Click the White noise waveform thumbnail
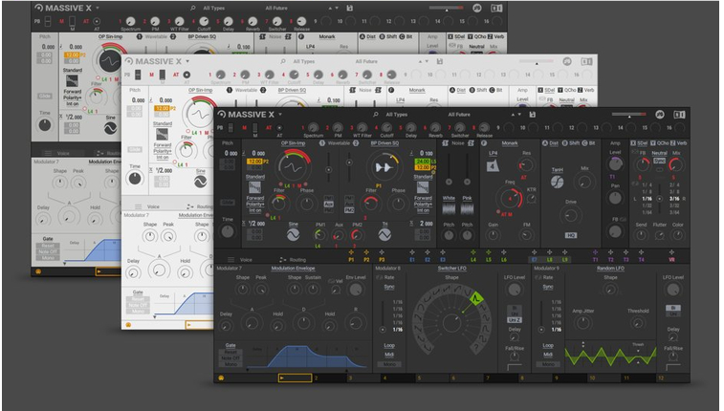The height and width of the screenshot is (411, 724). click(x=449, y=209)
